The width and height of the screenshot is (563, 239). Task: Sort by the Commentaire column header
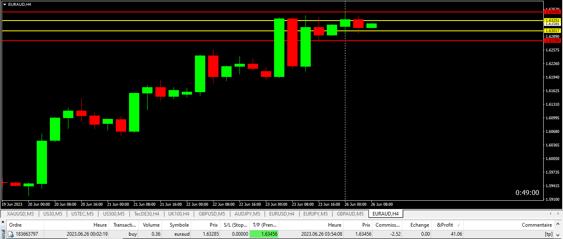(509, 225)
